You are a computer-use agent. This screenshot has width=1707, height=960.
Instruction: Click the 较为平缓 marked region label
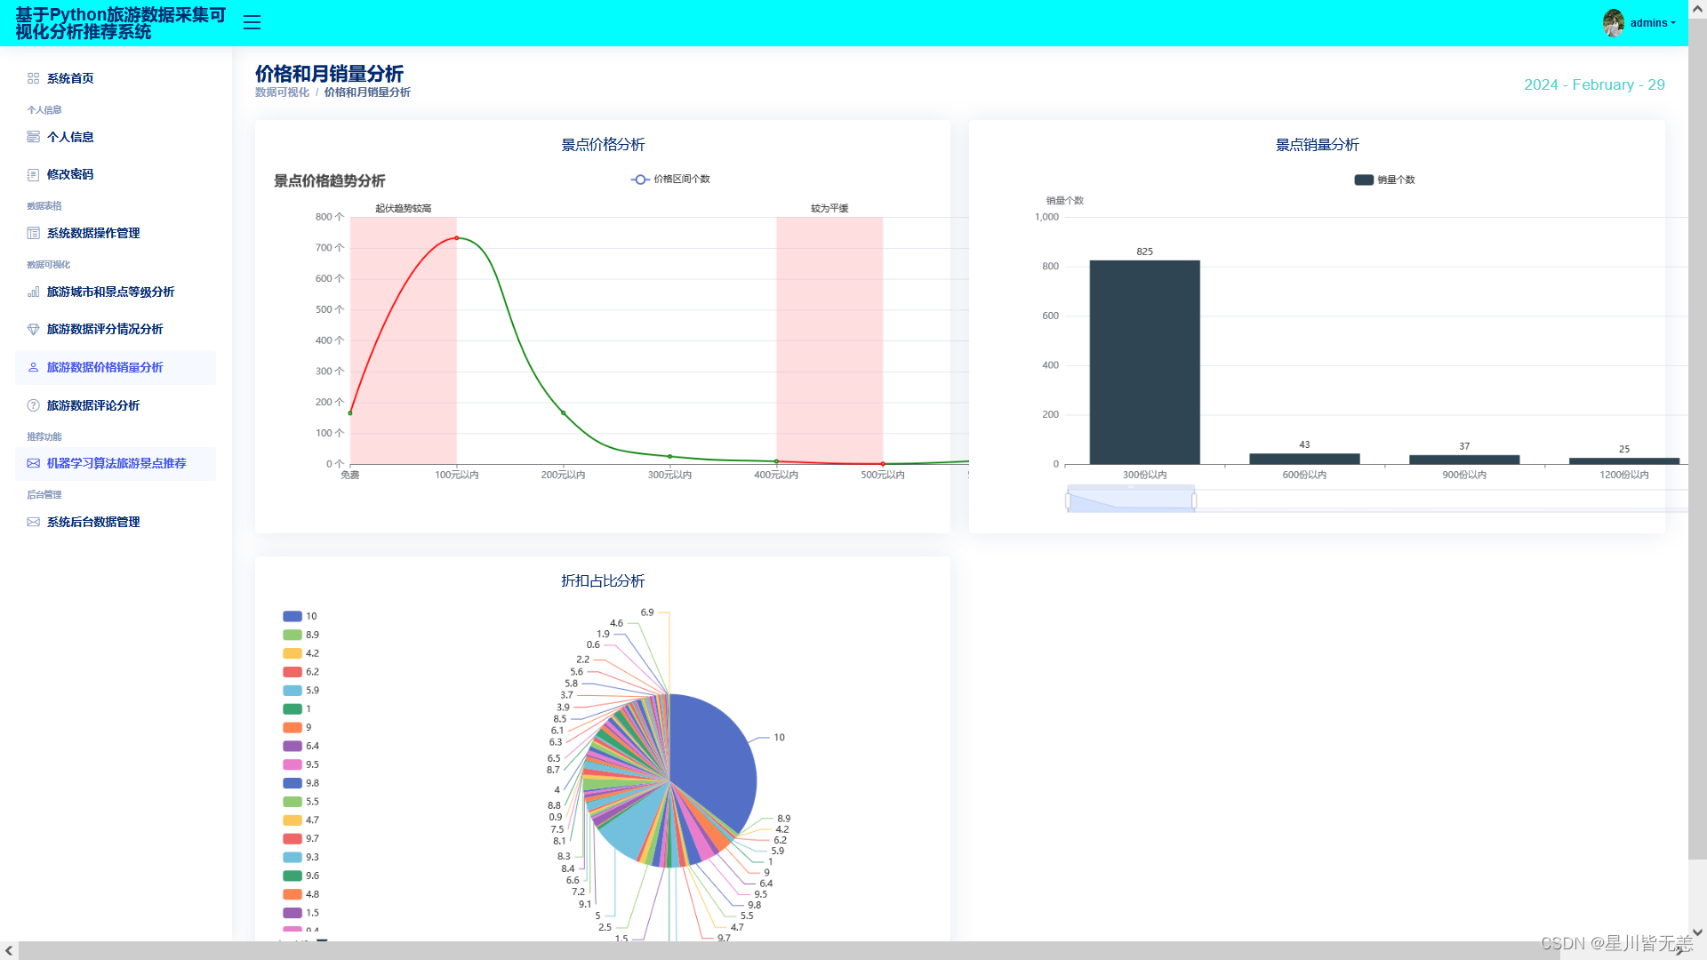tap(829, 209)
